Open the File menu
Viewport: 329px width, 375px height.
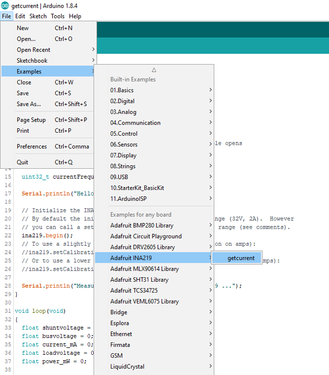coord(7,16)
